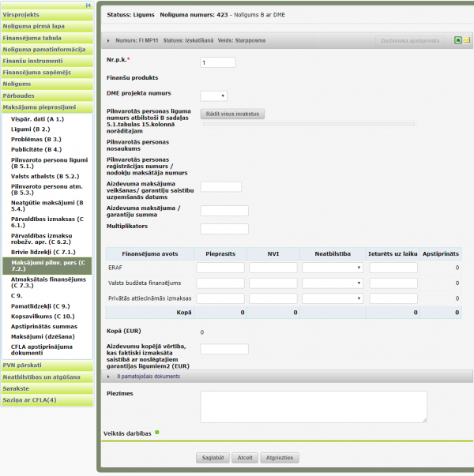Go to Publicitāte (B 4.) page
The height and width of the screenshot is (476, 474).
pyautogui.click(x=36, y=149)
